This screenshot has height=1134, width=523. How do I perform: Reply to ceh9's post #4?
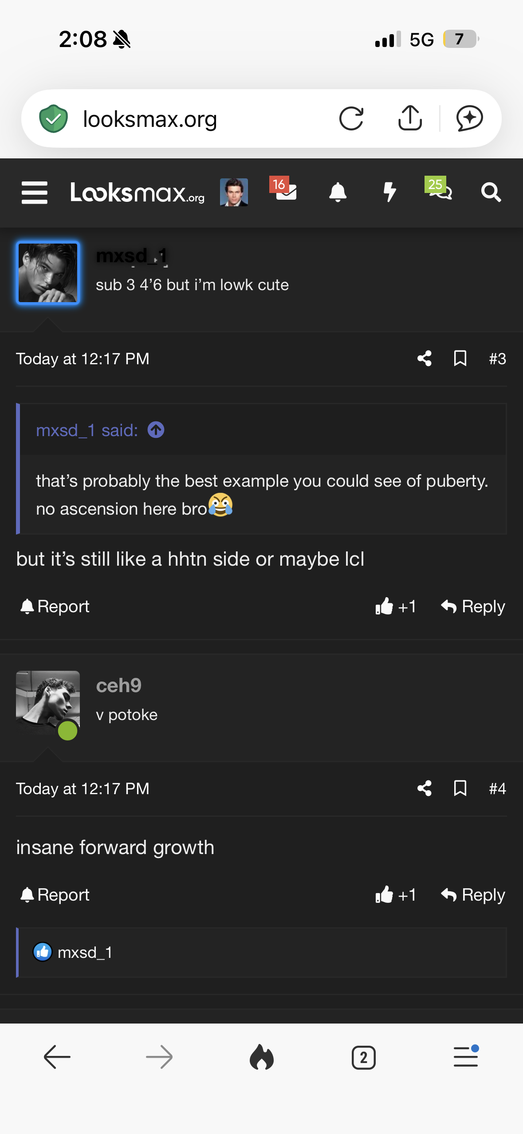473,894
